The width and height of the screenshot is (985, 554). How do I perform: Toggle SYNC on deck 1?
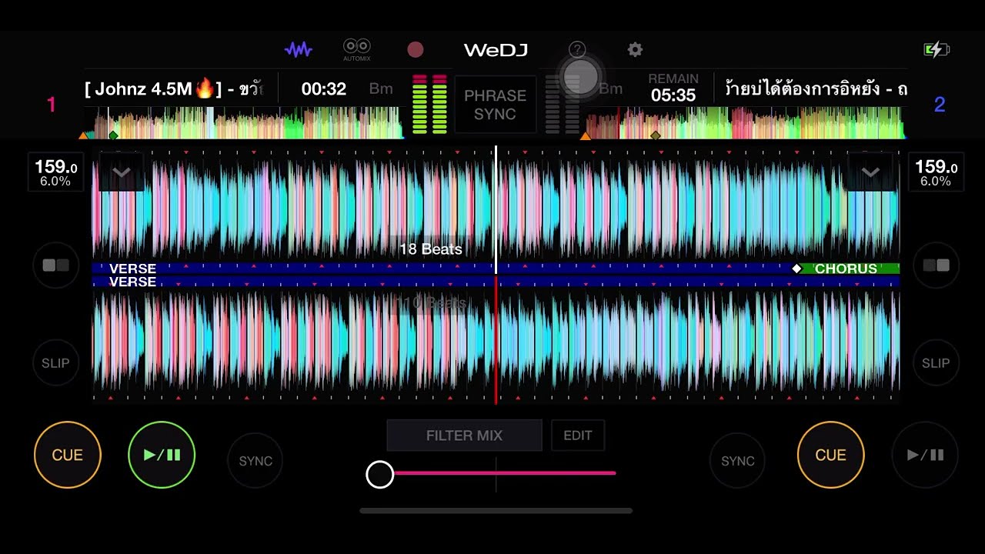coord(255,461)
